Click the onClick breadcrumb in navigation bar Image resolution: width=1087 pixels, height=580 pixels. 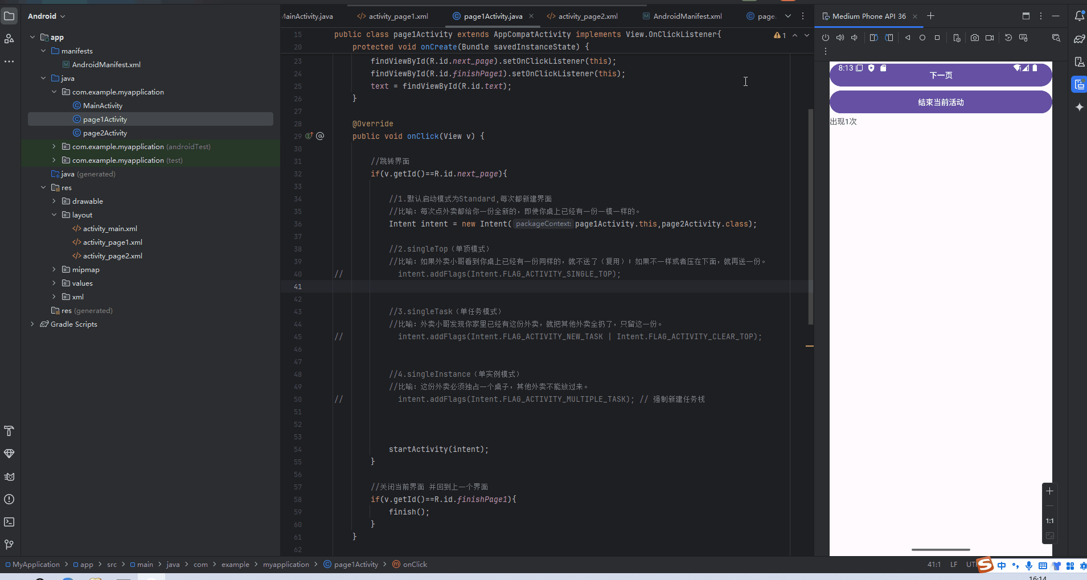410,565
